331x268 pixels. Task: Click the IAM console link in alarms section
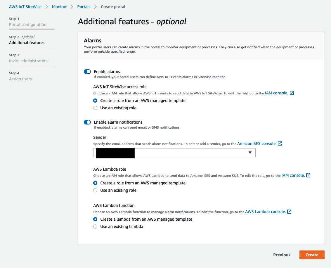(x=275, y=93)
